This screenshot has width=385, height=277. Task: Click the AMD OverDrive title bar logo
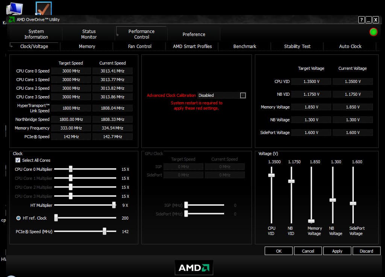click(x=12, y=20)
